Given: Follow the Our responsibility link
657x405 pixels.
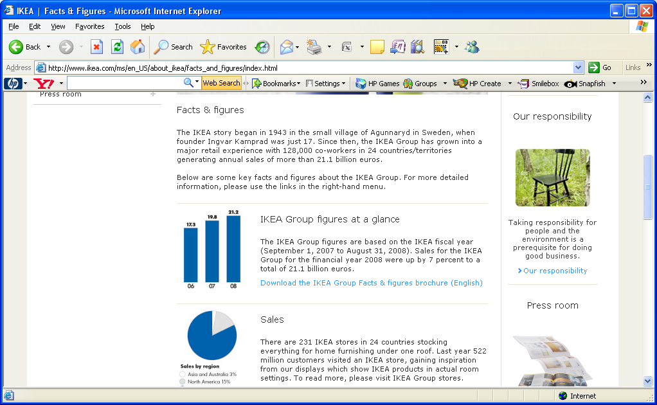Looking at the screenshot, I should point(555,271).
